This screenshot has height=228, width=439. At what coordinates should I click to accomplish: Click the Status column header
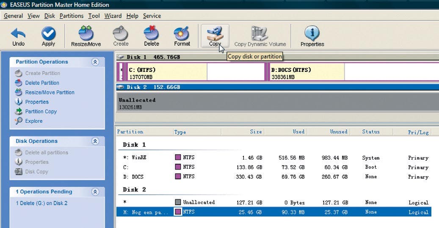pyautogui.click(x=372, y=132)
